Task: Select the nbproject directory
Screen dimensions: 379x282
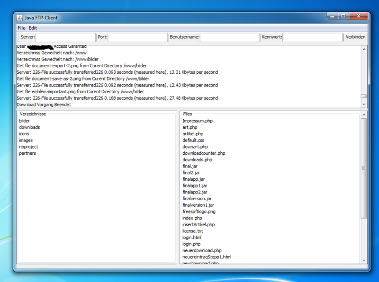Action: (x=28, y=147)
